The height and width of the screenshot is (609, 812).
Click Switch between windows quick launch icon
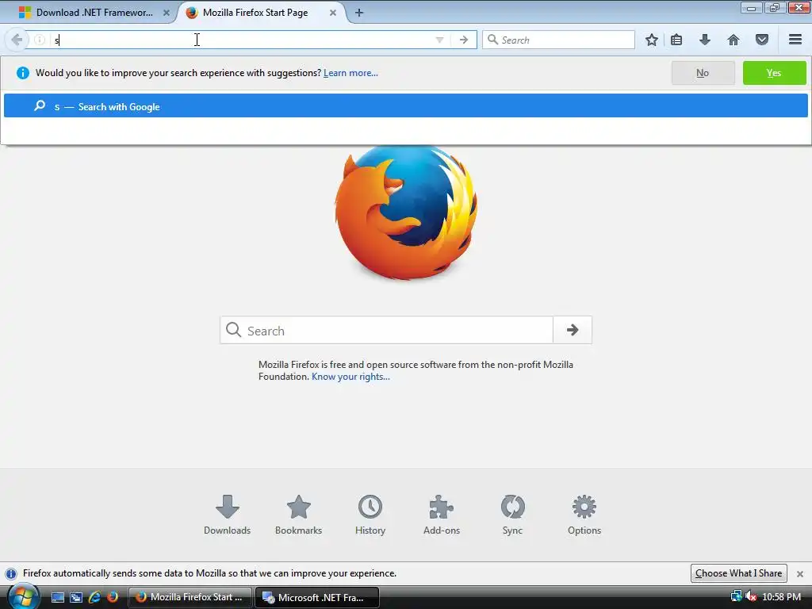76,598
